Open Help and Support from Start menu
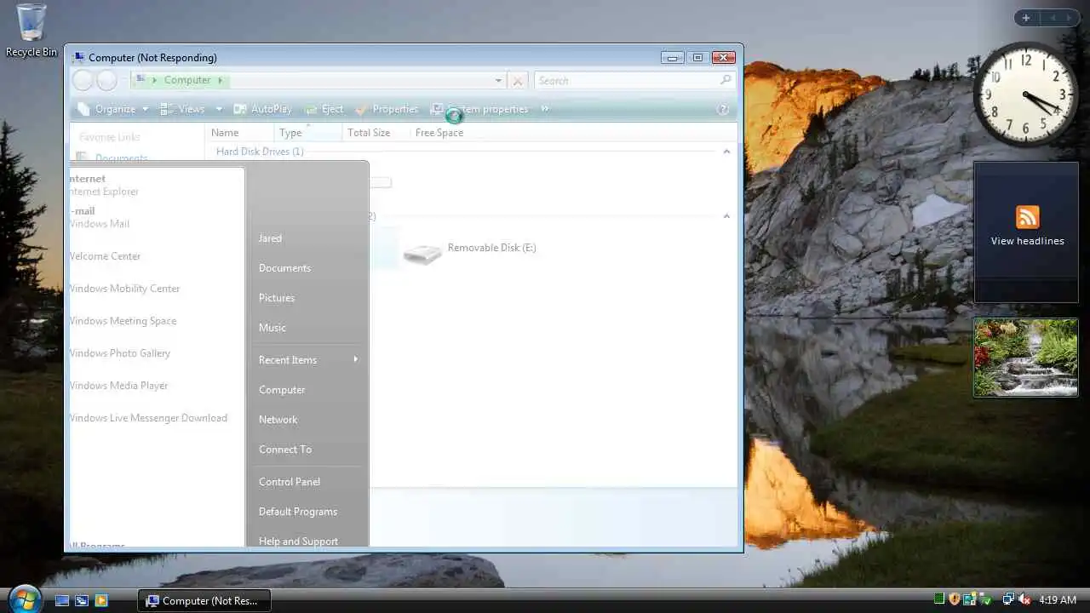 298,541
